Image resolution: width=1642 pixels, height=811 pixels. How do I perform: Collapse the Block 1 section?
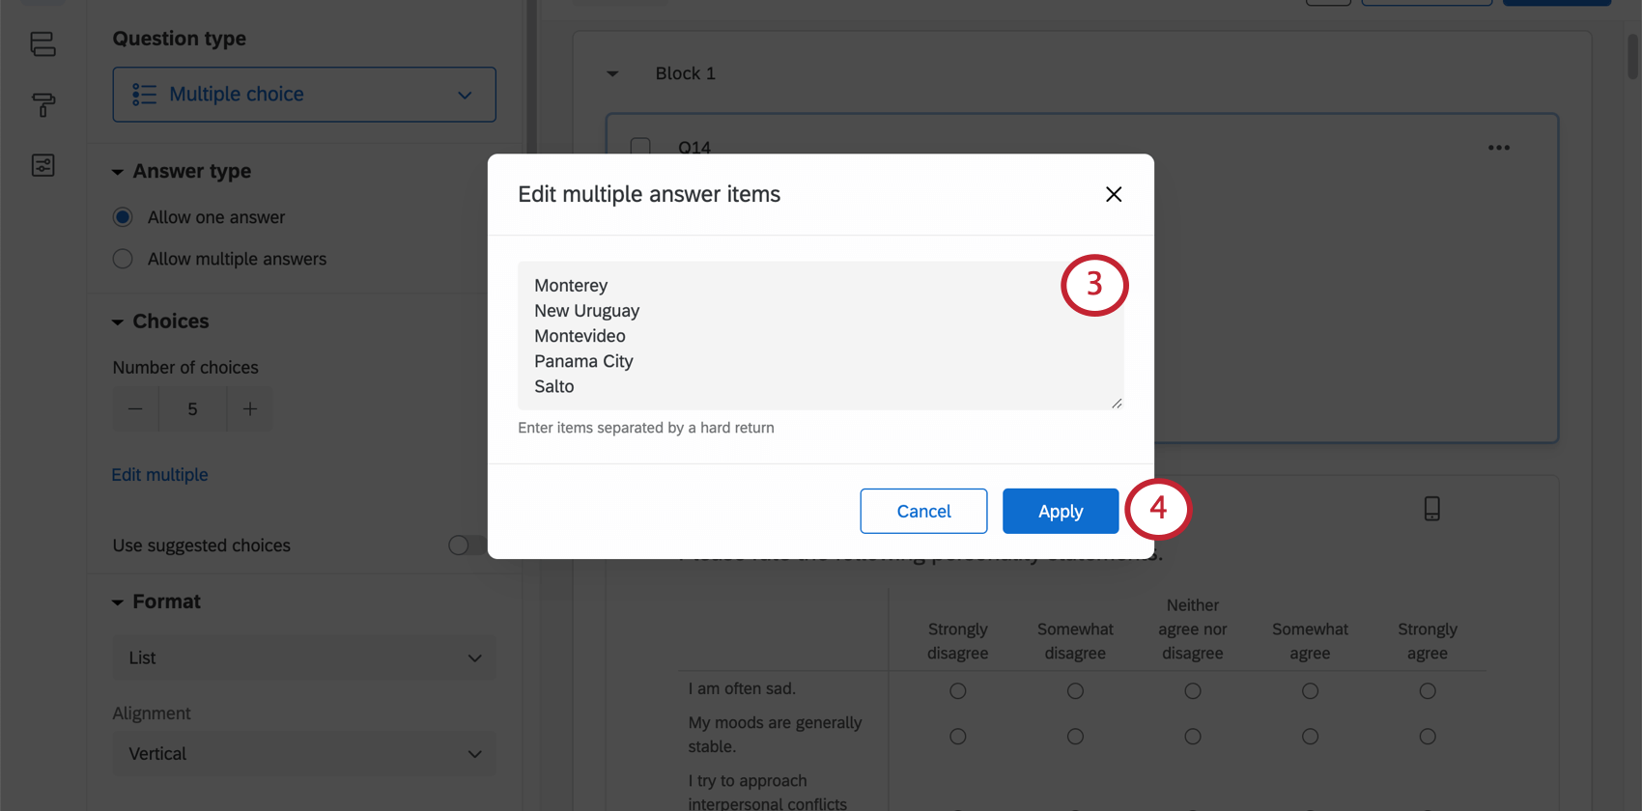[612, 73]
